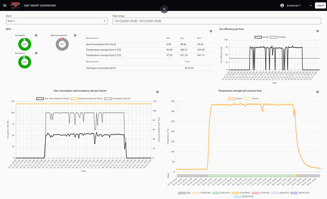This screenshot has width=327, height=199.
Task: Select the Total gas consumption row label
Action: coord(100,68)
